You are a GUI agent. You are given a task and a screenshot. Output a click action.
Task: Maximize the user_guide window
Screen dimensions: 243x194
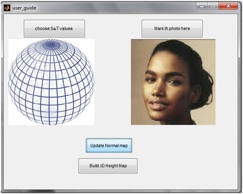tap(213, 6)
